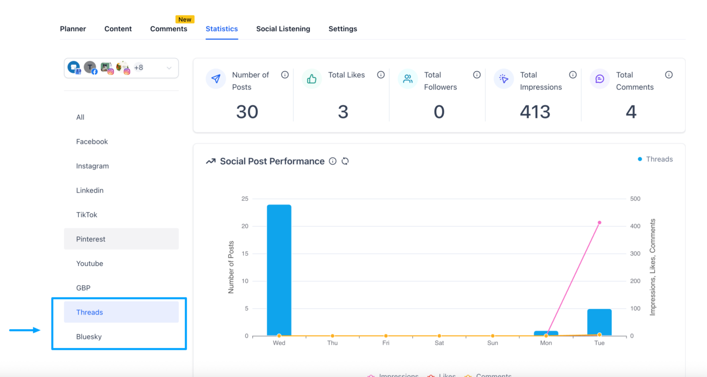Image resolution: width=707 pixels, height=377 pixels.
Task: Click the Total Likes thumbs-up icon
Action: coord(312,79)
